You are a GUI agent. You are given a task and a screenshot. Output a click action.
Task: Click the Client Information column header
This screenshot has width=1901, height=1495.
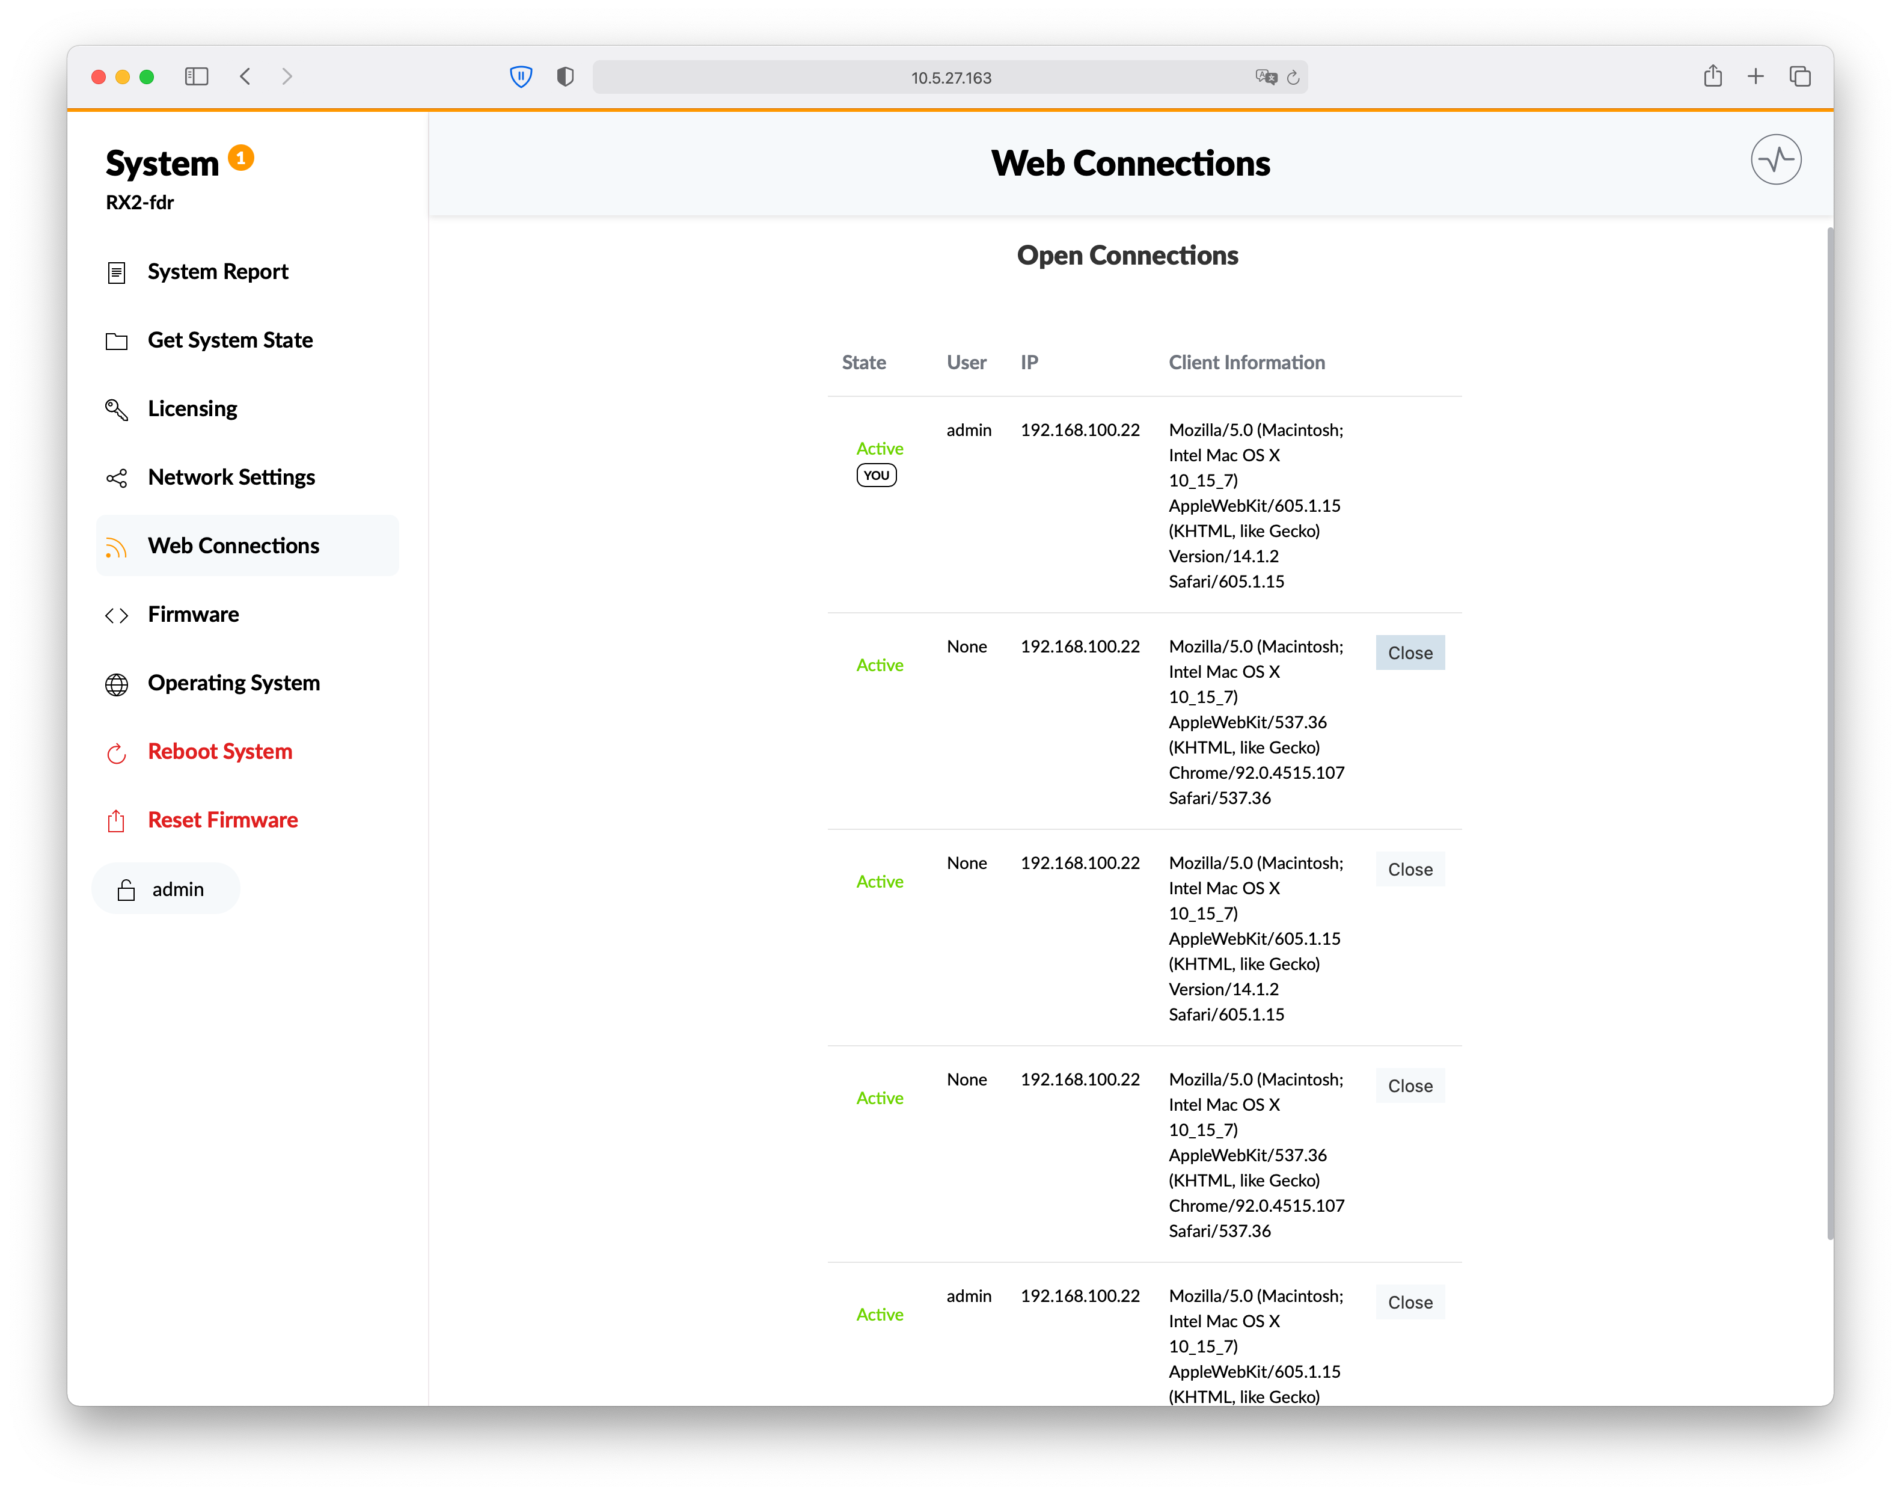tap(1247, 363)
